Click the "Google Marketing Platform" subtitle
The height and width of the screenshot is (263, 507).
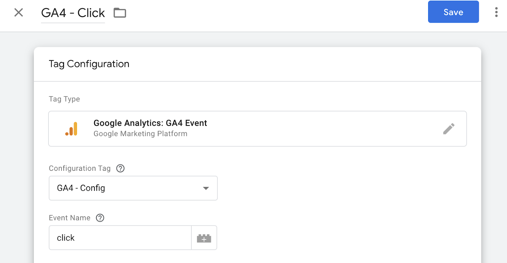[x=140, y=134]
